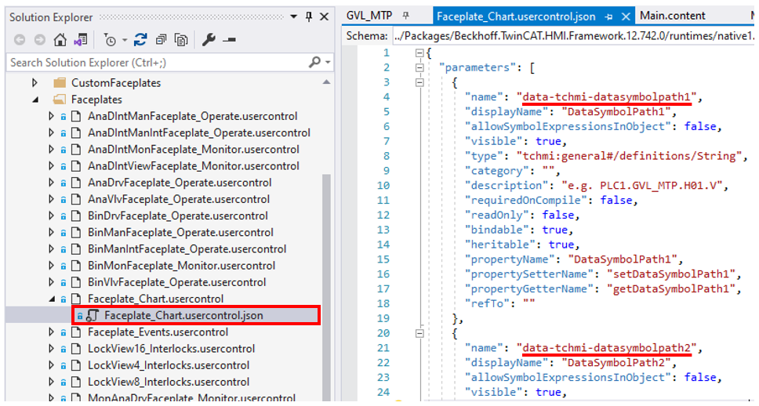Click the Search Solution Explorer field
The width and height of the screenshot is (759, 406).
[x=157, y=63]
